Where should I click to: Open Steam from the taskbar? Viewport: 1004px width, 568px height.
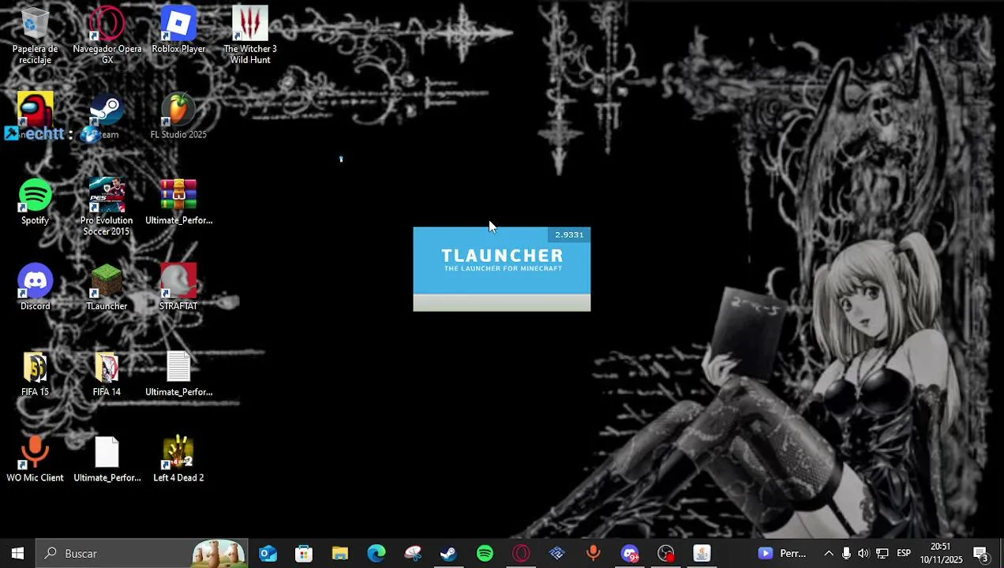448,554
